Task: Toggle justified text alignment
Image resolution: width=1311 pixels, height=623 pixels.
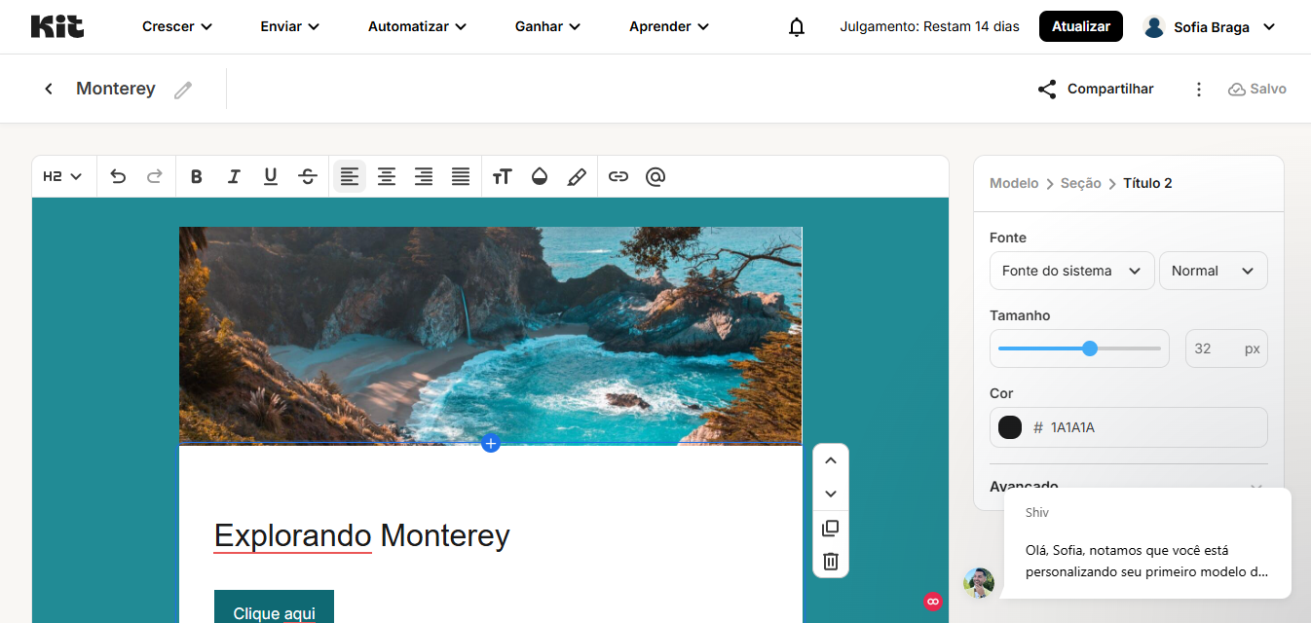Action: pos(460,176)
